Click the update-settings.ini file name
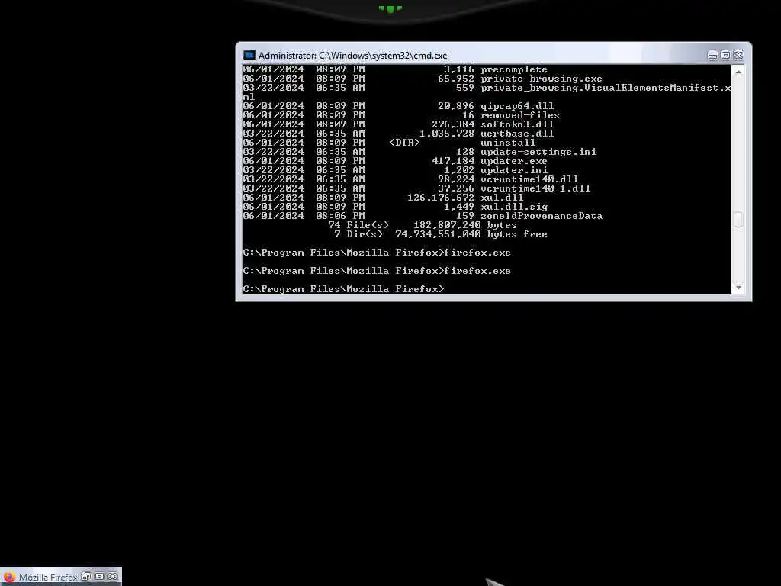The height and width of the screenshot is (586, 781). [x=538, y=152]
